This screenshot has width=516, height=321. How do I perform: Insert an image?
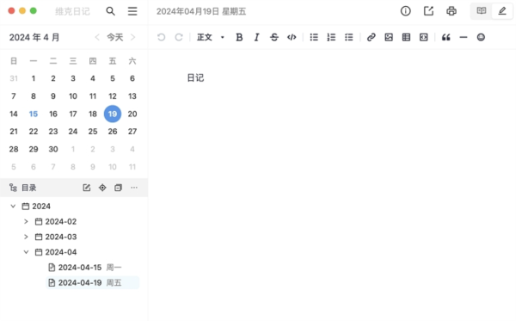coord(389,37)
